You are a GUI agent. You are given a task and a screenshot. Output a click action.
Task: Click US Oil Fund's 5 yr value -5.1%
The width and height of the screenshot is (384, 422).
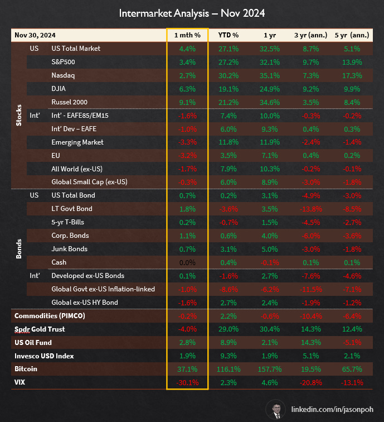pos(352,343)
